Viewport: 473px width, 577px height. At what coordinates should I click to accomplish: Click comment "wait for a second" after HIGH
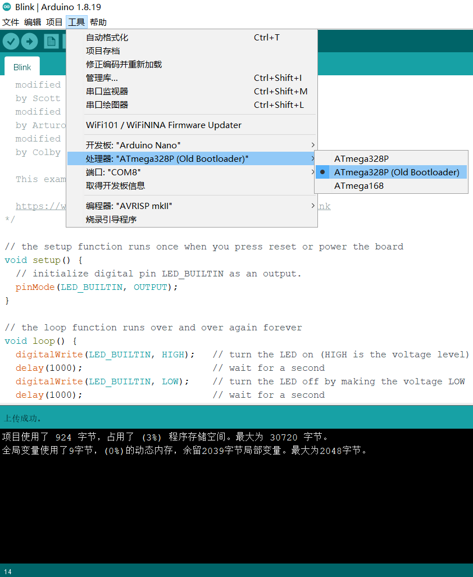pos(269,368)
